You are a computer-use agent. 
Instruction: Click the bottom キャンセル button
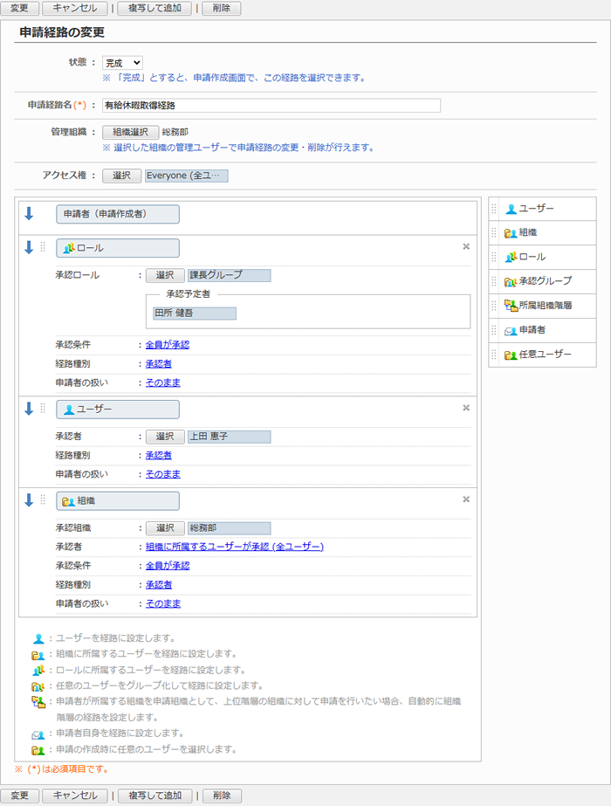[75, 796]
